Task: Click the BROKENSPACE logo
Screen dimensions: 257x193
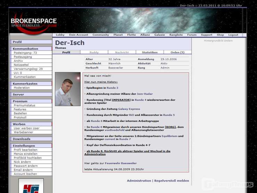Action: (34, 23)
